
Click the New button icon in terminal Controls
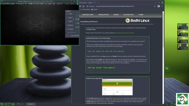tap(67, 14)
